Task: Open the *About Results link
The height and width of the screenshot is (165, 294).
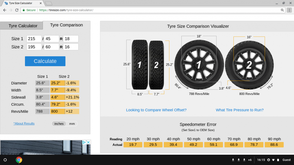Action: pyautogui.click(x=24, y=123)
